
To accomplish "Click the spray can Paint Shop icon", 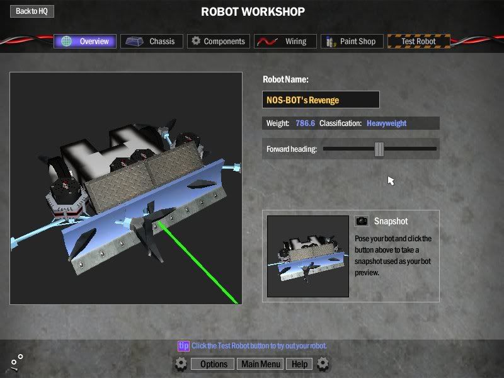I will 330,42.
